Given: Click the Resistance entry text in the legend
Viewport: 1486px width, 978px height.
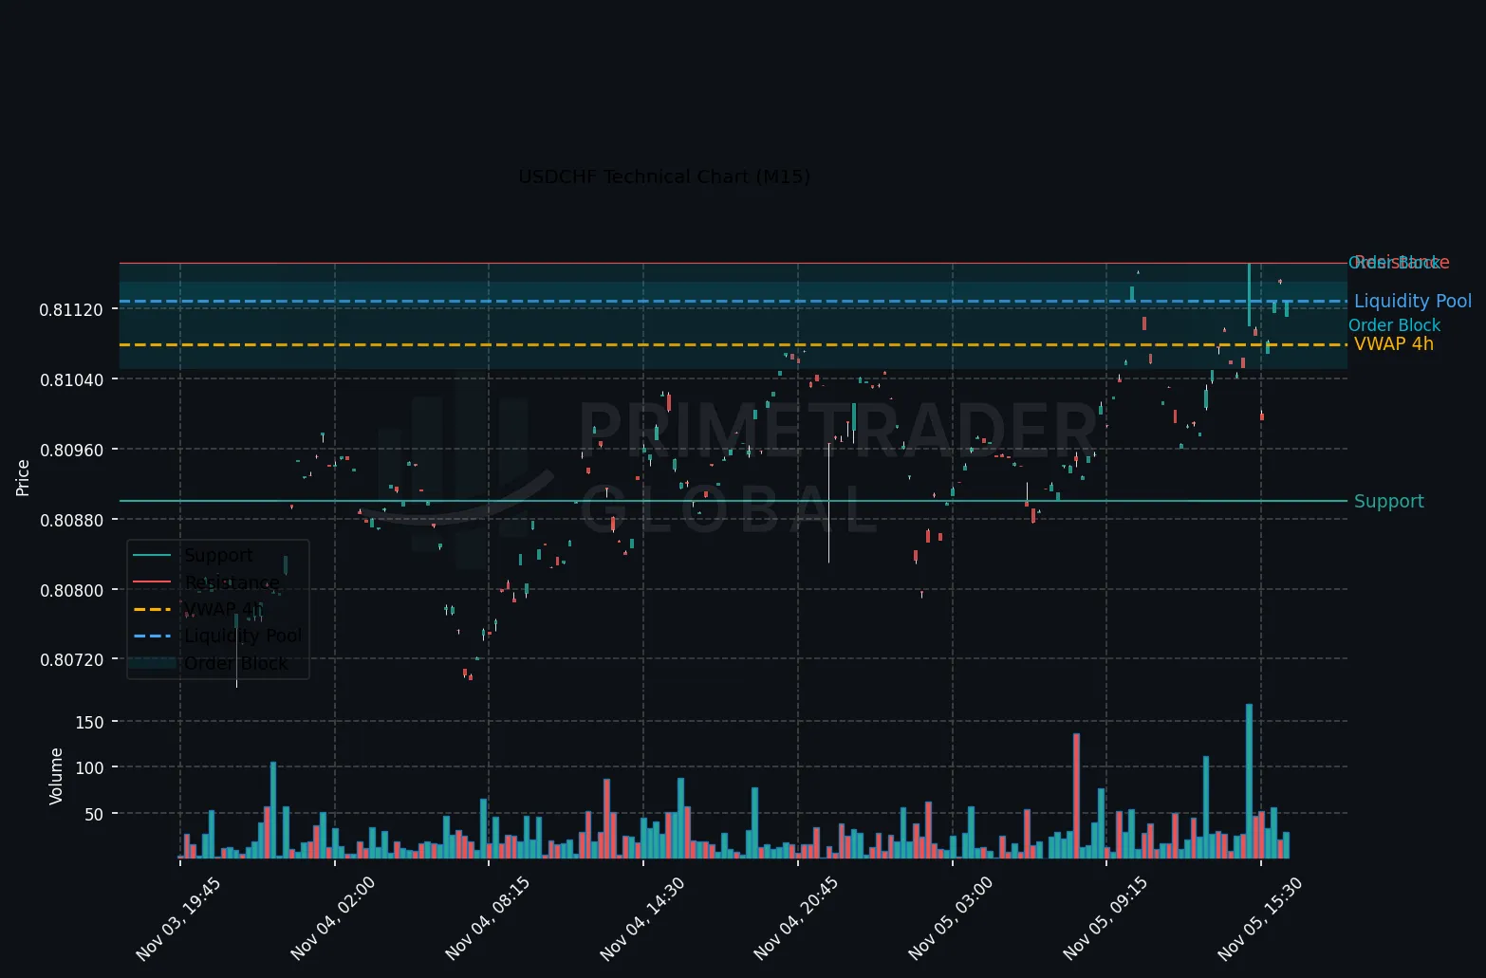Looking at the screenshot, I should point(232,582).
